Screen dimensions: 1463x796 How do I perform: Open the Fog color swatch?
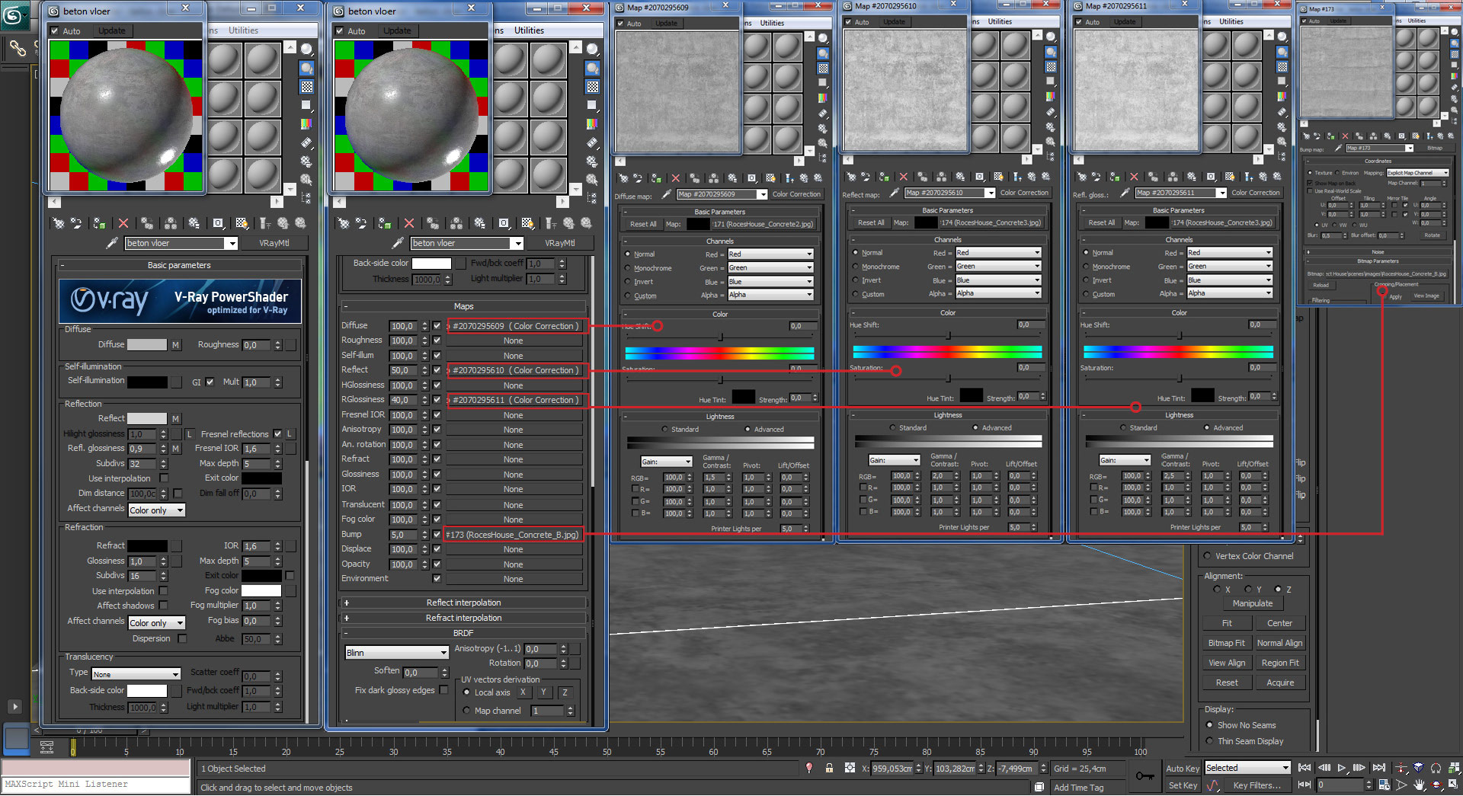pos(261,590)
